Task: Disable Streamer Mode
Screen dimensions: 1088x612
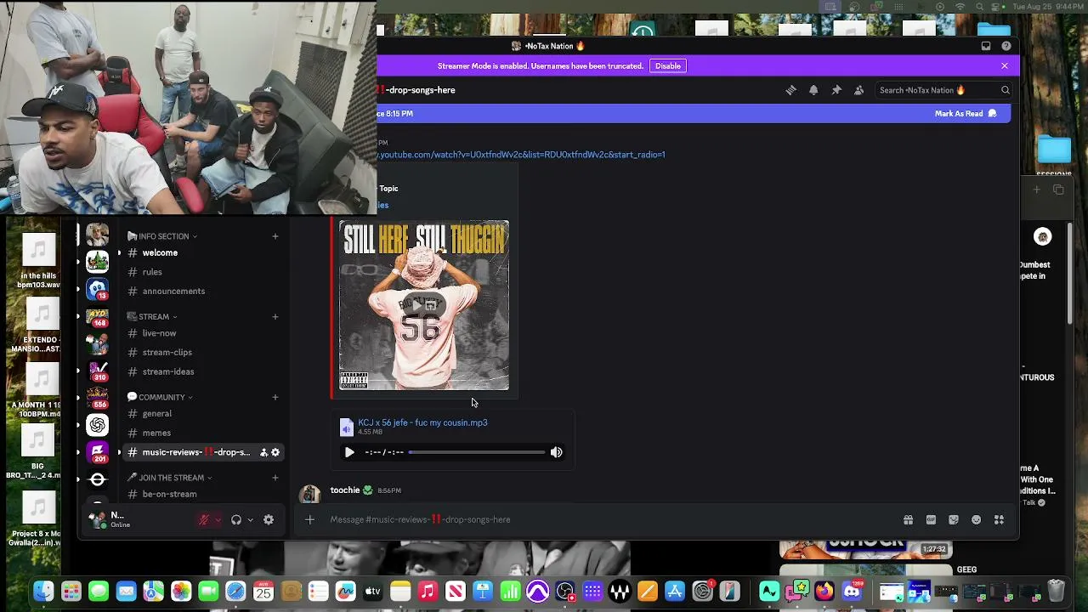Action: 668,65
